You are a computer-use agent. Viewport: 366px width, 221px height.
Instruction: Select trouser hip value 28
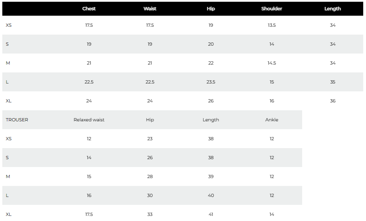coord(150,177)
